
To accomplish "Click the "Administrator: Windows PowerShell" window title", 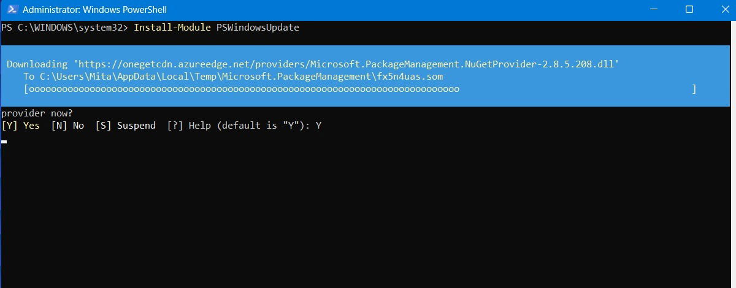I will tap(94, 10).
